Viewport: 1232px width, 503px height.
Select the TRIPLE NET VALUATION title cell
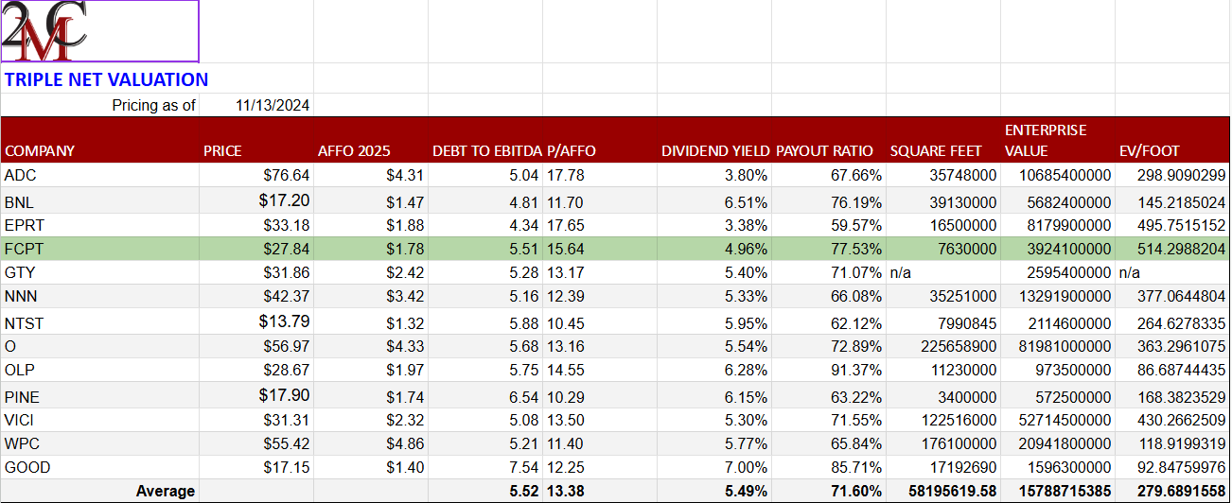click(x=106, y=80)
